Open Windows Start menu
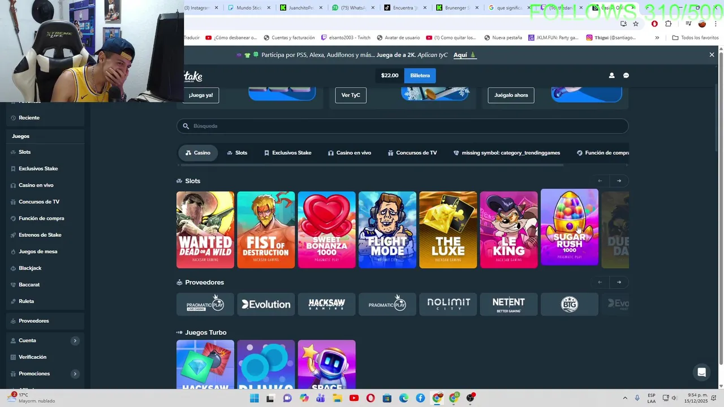The height and width of the screenshot is (407, 724). 254,398
